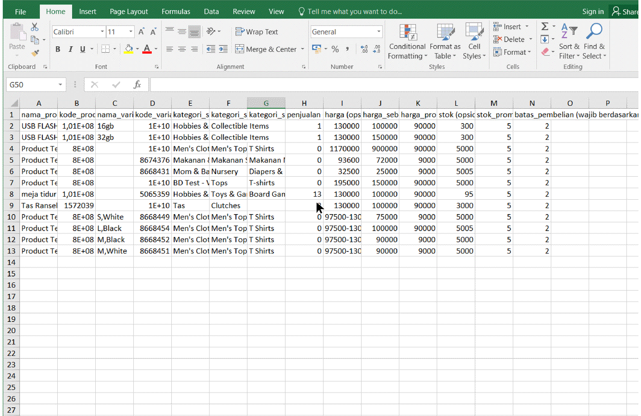The width and height of the screenshot is (641, 416).
Task: Click the Insert Function fx icon
Action: [x=137, y=84]
